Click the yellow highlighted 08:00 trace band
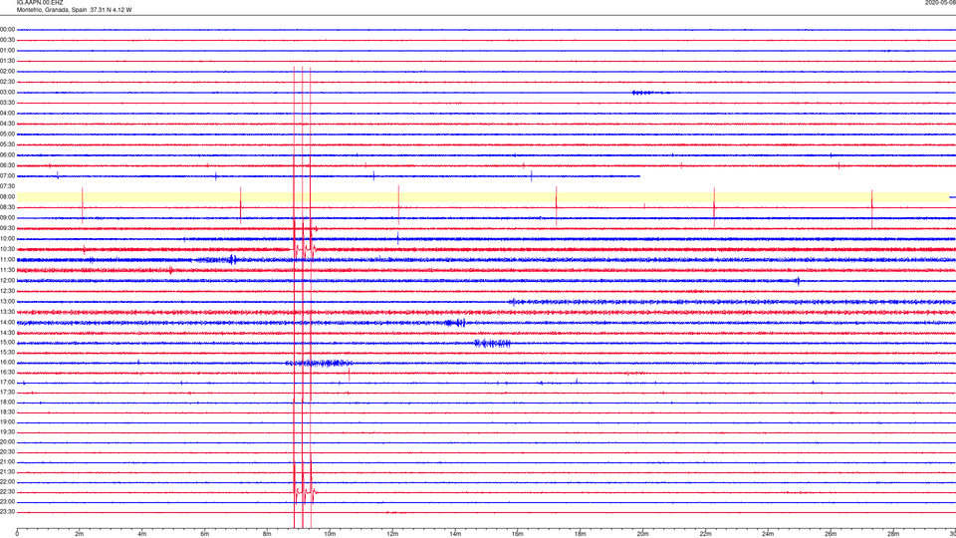956x538 pixels. click(x=483, y=197)
